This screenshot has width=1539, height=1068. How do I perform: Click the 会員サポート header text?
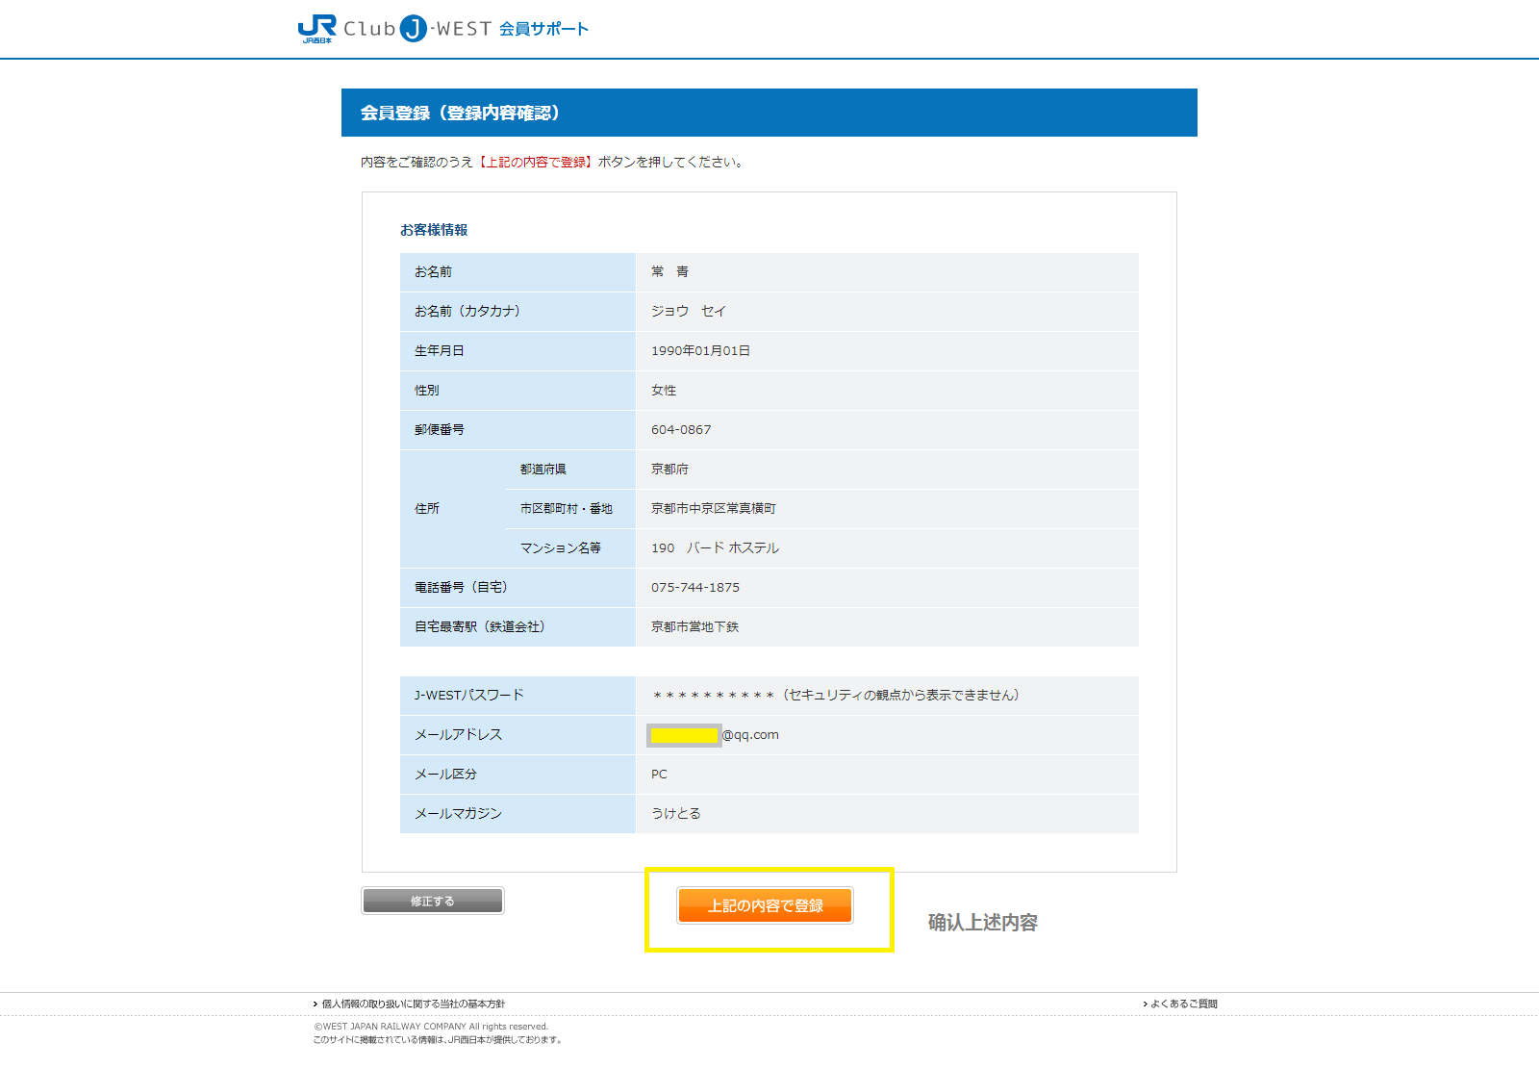point(543,29)
